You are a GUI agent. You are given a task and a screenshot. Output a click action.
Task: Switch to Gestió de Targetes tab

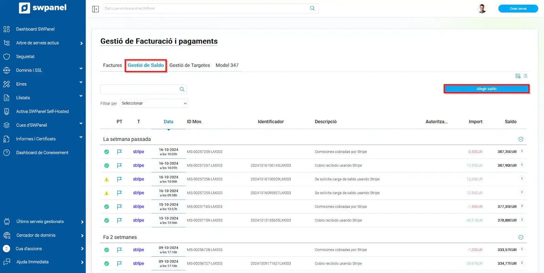point(190,65)
